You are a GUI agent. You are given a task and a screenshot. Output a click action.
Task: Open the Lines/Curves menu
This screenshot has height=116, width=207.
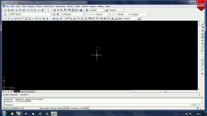[x=49, y=6]
